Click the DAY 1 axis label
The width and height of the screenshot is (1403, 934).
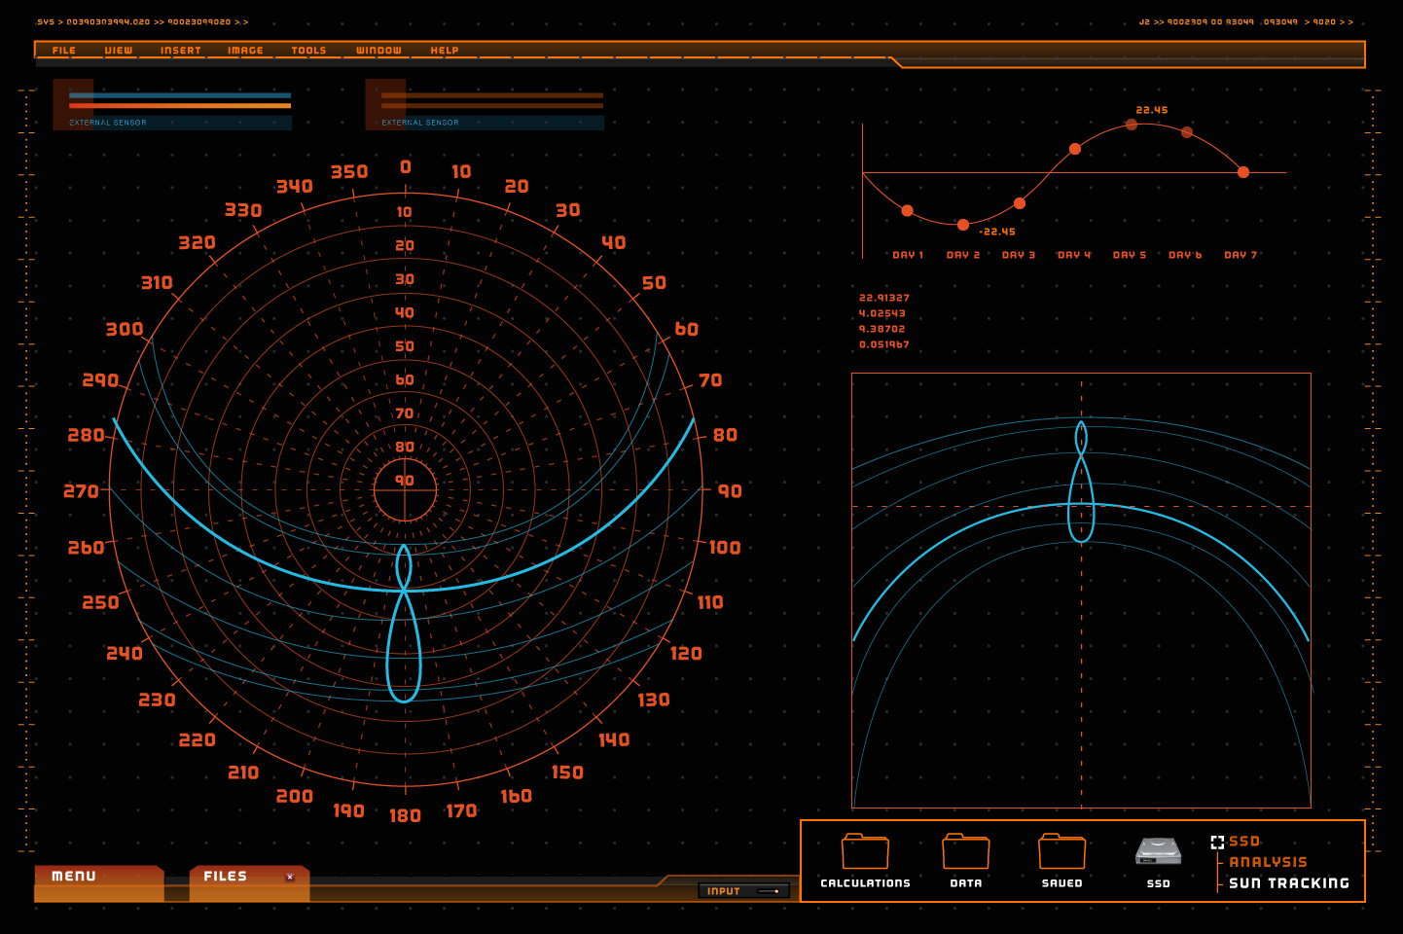pos(908,255)
